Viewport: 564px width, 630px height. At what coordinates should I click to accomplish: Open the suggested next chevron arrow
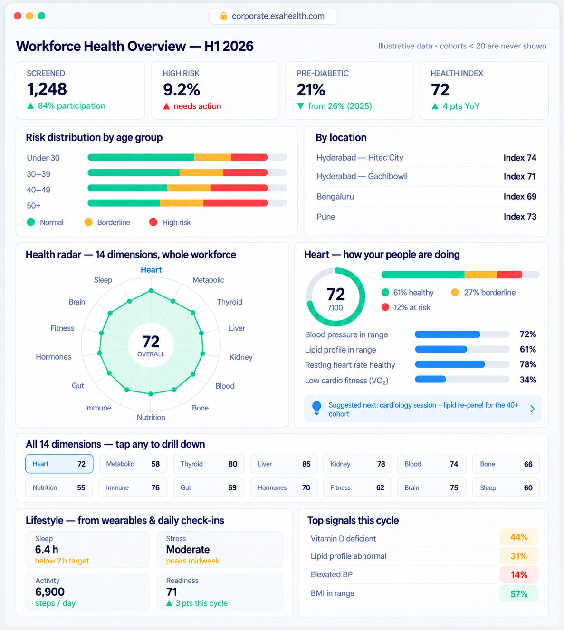click(x=532, y=409)
